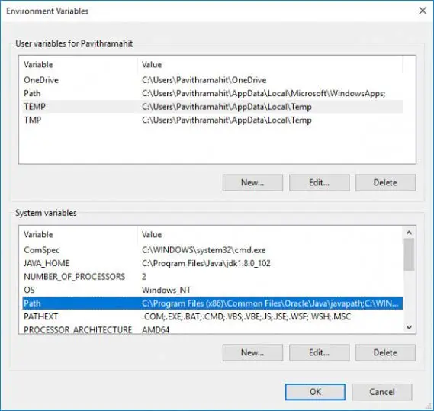Select the user Path variable row
The height and width of the screenshot is (411, 434).
click(212, 93)
